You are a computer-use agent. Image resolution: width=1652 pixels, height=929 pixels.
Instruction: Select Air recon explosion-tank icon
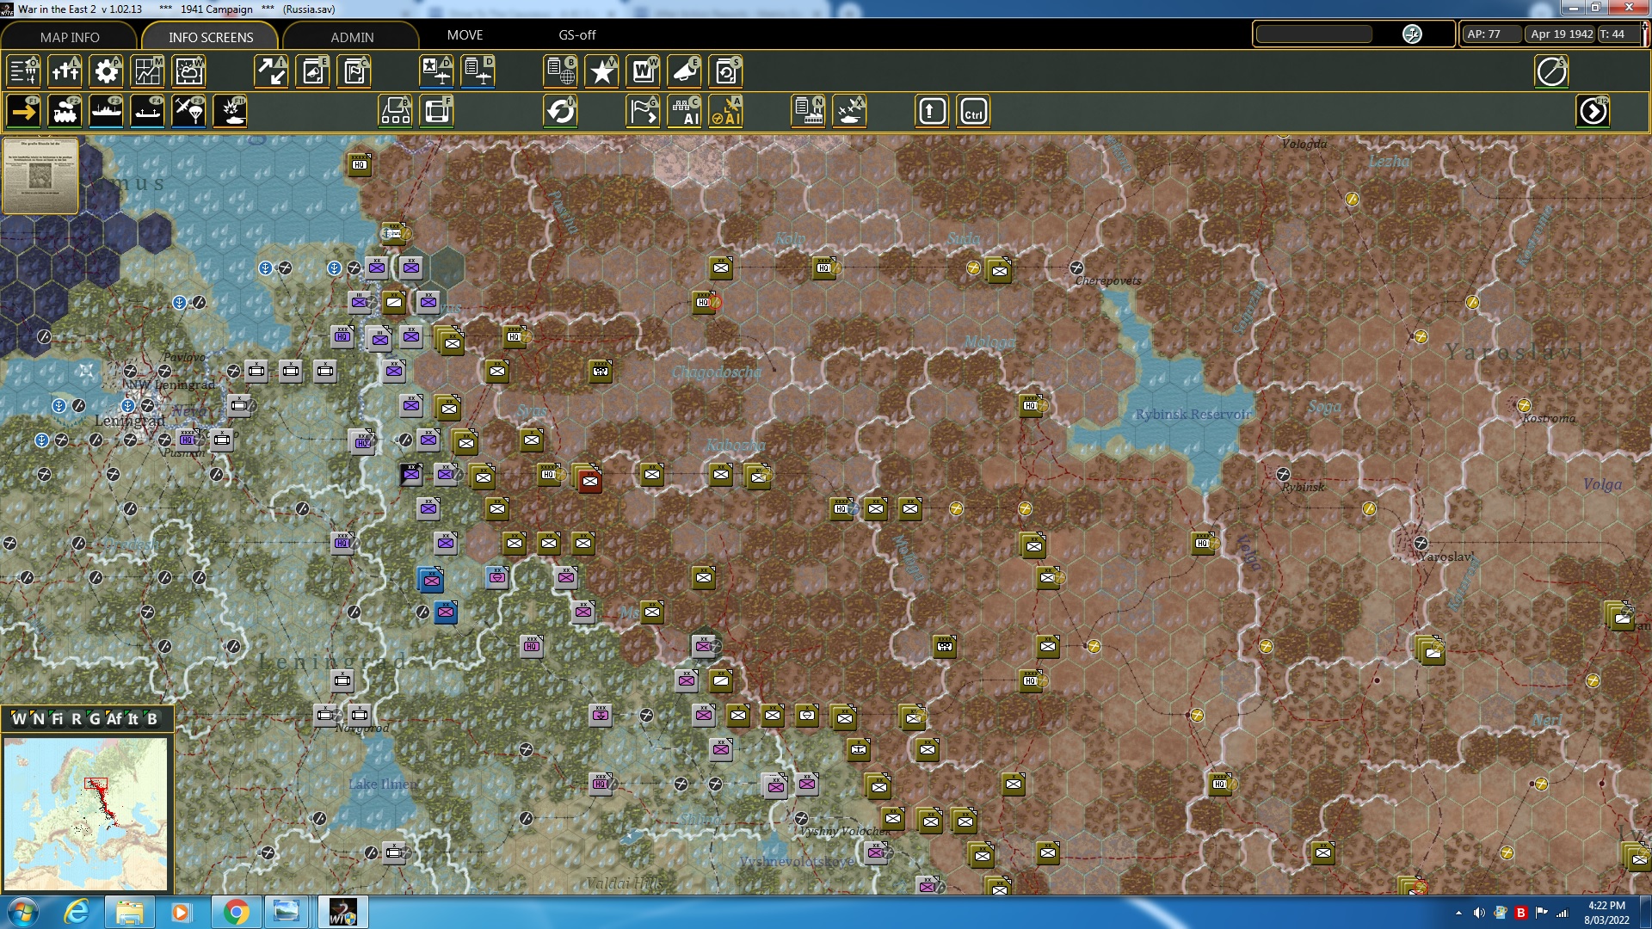click(x=230, y=112)
